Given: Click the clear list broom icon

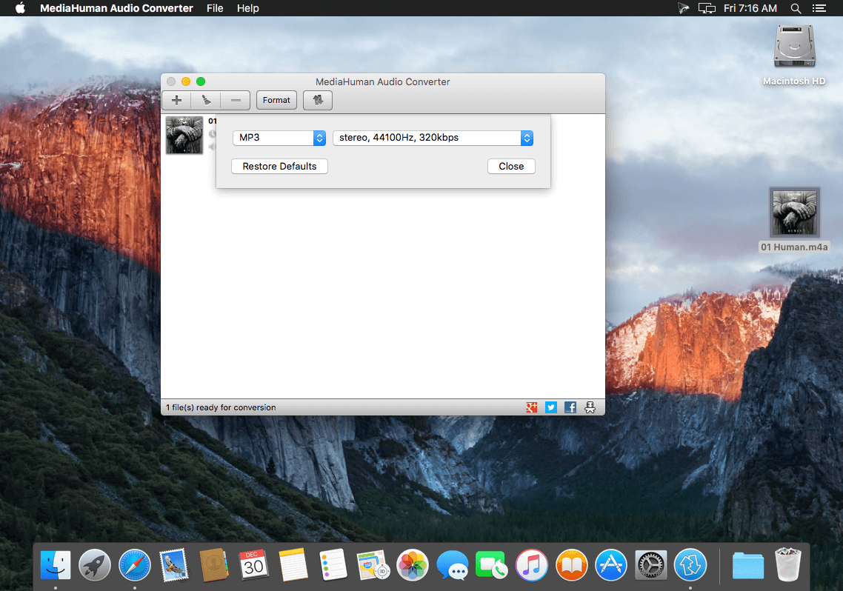Looking at the screenshot, I should coord(206,100).
